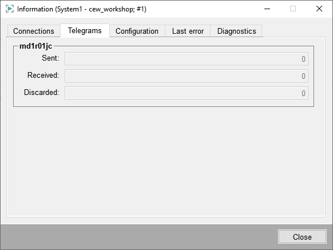Viewport: 333px width, 250px height.
Task: Click the Close button
Action: pyautogui.click(x=302, y=237)
